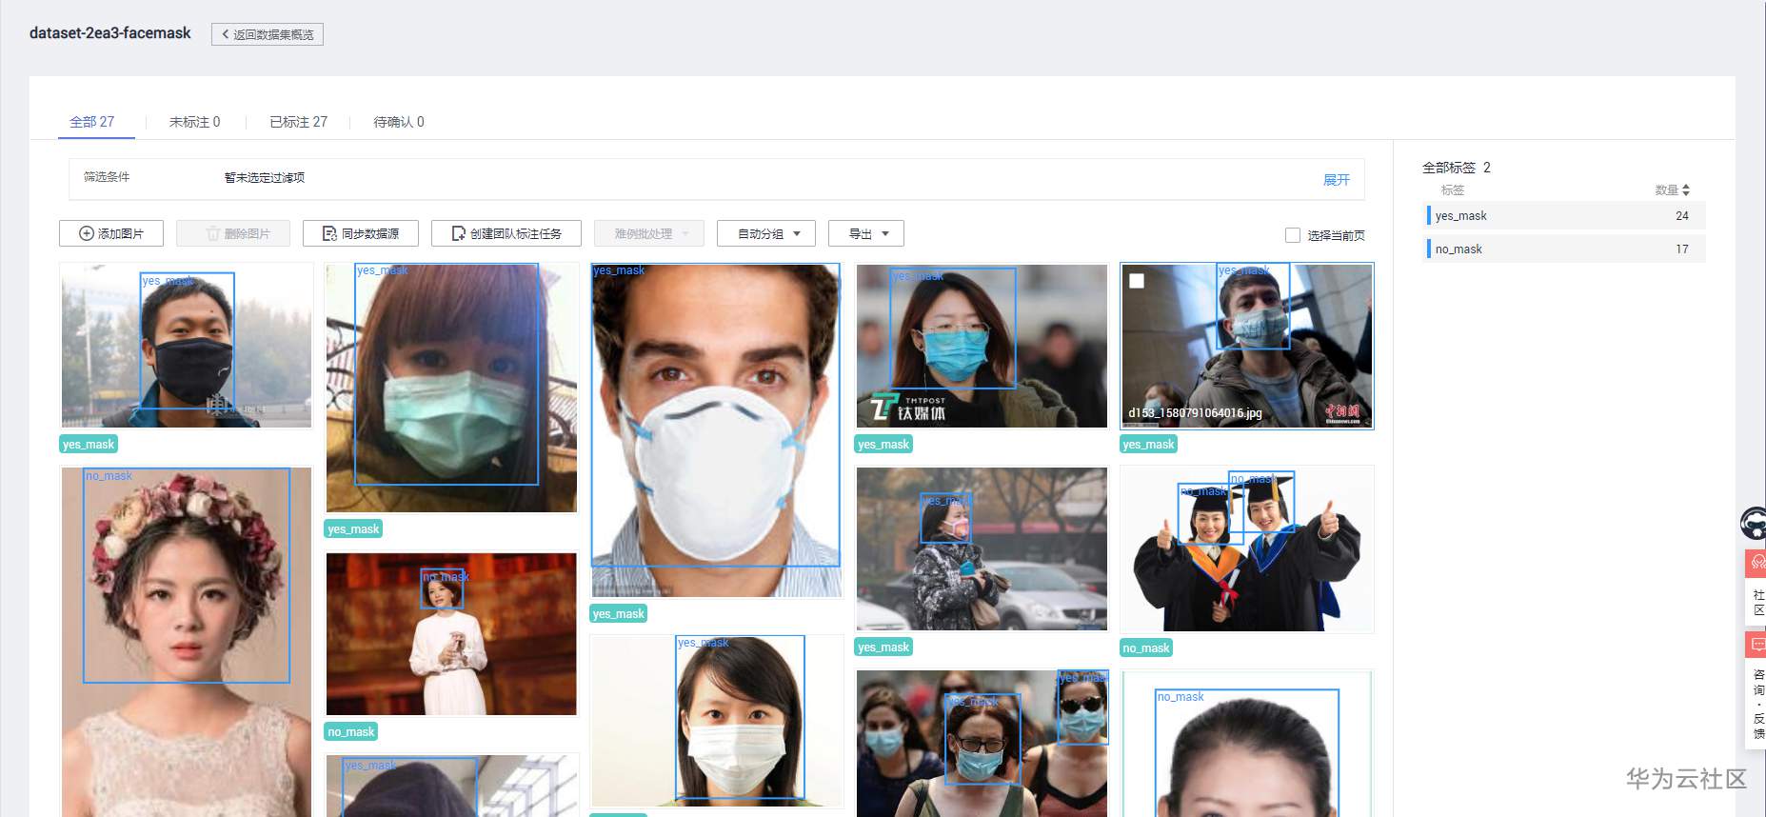This screenshot has width=1766, height=817.
Task: Open the robot assistant icon on right edge
Action: [1754, 524]
